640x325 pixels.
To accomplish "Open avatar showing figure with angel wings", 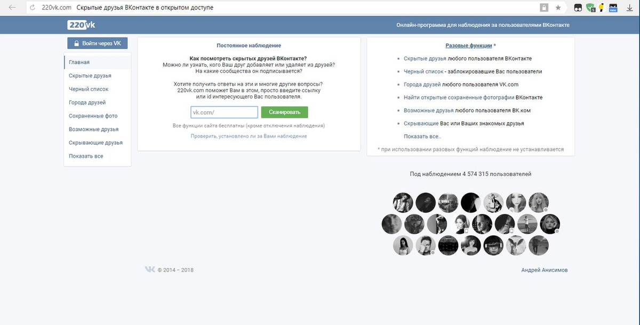I will tap(516, 246).
